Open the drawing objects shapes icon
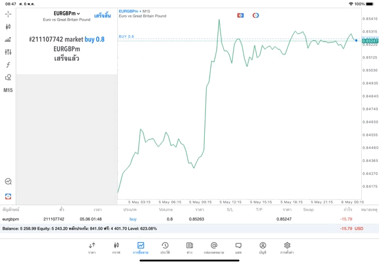The width and height of the screenshot is (379, 264). pos(8,77)
